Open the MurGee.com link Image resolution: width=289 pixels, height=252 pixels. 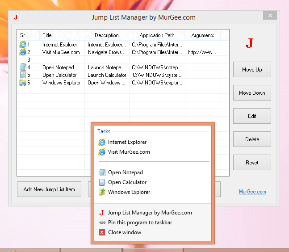(252, 192)
